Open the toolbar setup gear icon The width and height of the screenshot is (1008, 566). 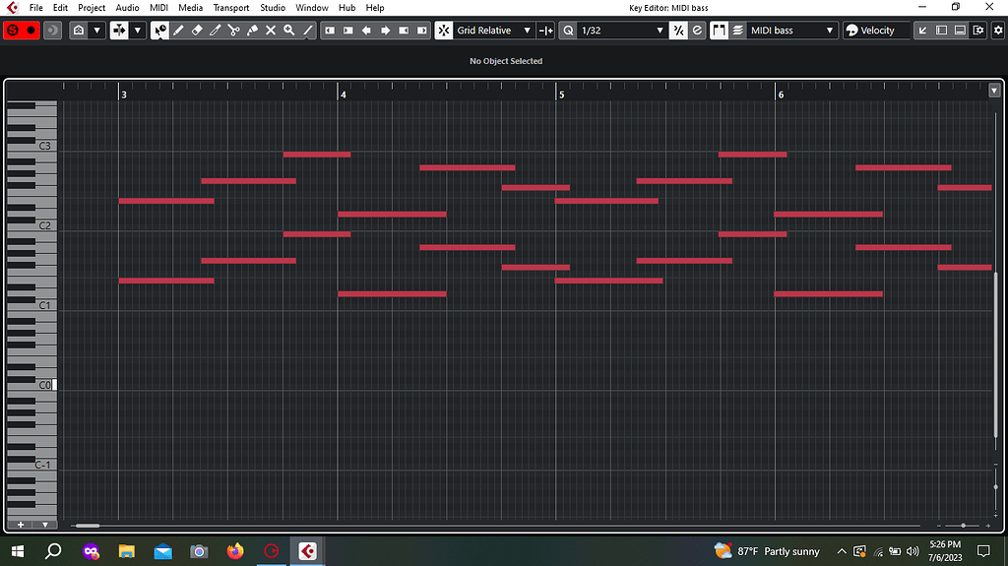pyautogui.click(x=998, y=31)
